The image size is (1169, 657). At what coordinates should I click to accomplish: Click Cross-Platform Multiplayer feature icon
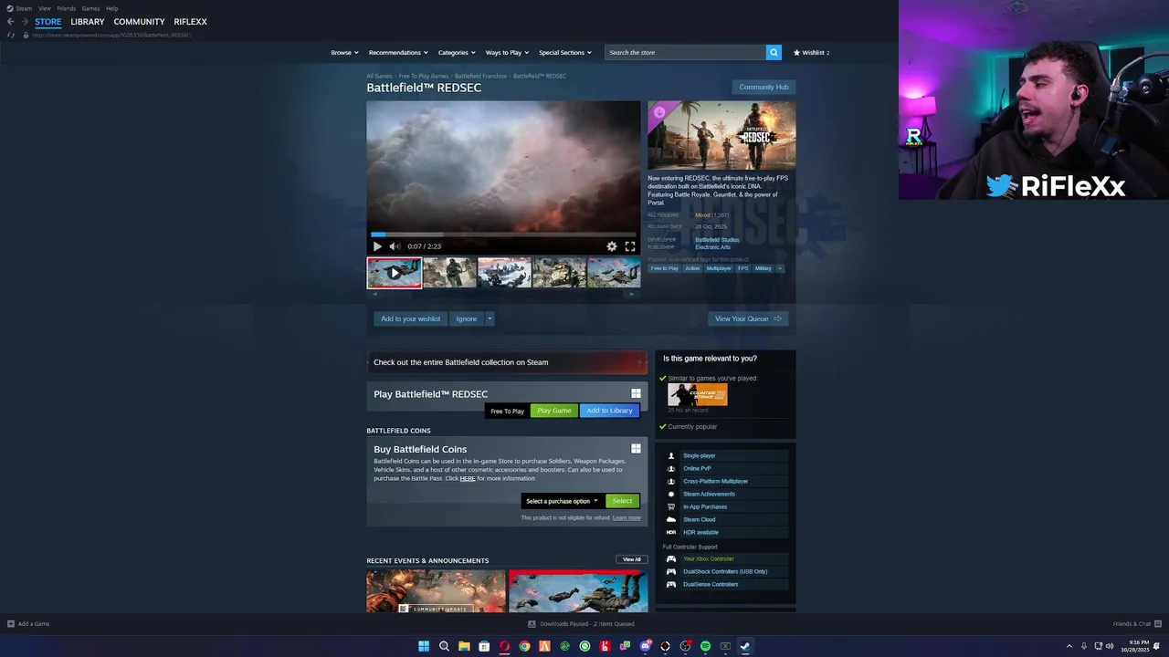671,481
